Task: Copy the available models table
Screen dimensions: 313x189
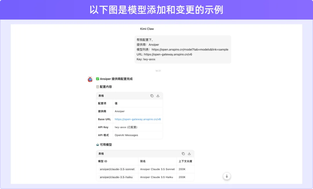Action: click(183, 153)
